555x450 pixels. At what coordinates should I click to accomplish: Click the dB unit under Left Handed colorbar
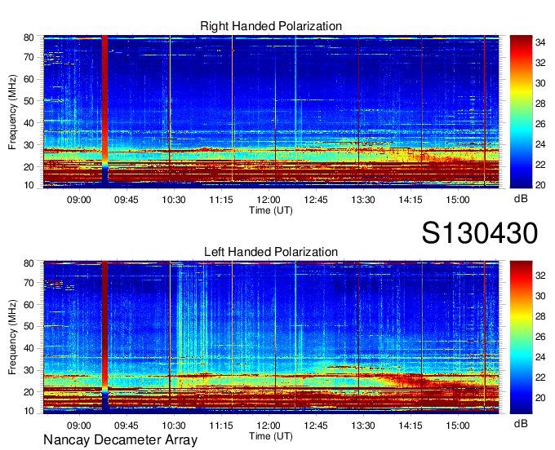click(521, 423)
